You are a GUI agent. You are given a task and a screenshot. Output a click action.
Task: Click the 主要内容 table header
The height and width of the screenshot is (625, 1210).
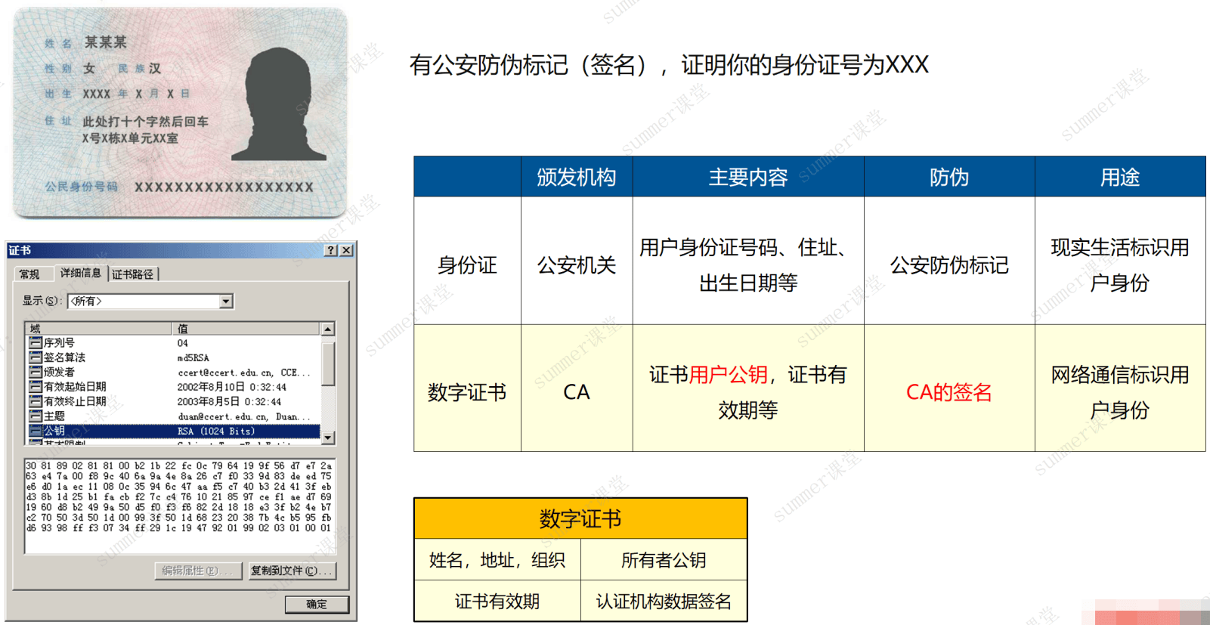(x=748, y=177)
